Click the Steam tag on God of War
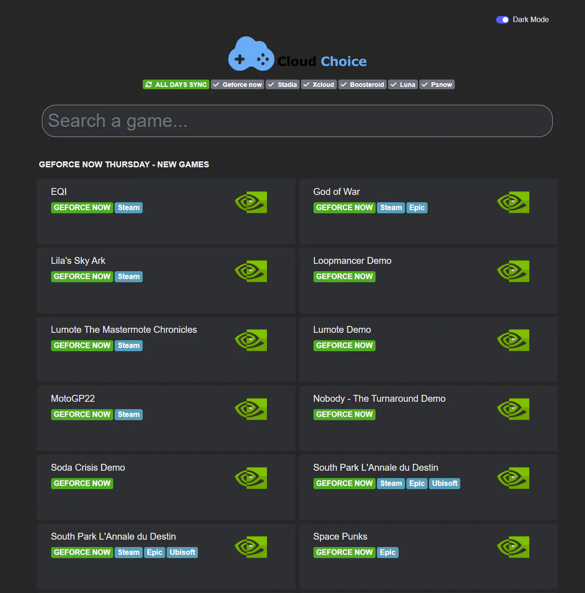This screenshot has height=593, width=585. [x=391, y=208]
